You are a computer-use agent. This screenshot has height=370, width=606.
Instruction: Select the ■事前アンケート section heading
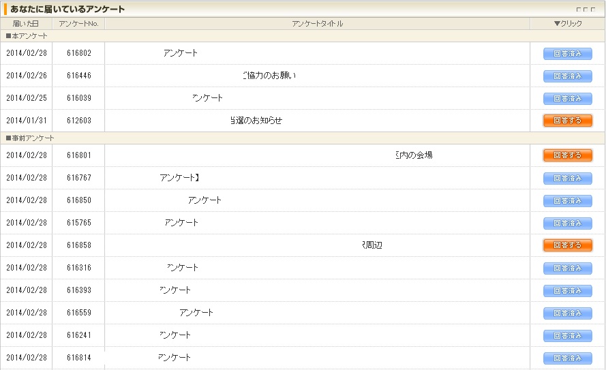pyautogui.click(x=30, y=138)
